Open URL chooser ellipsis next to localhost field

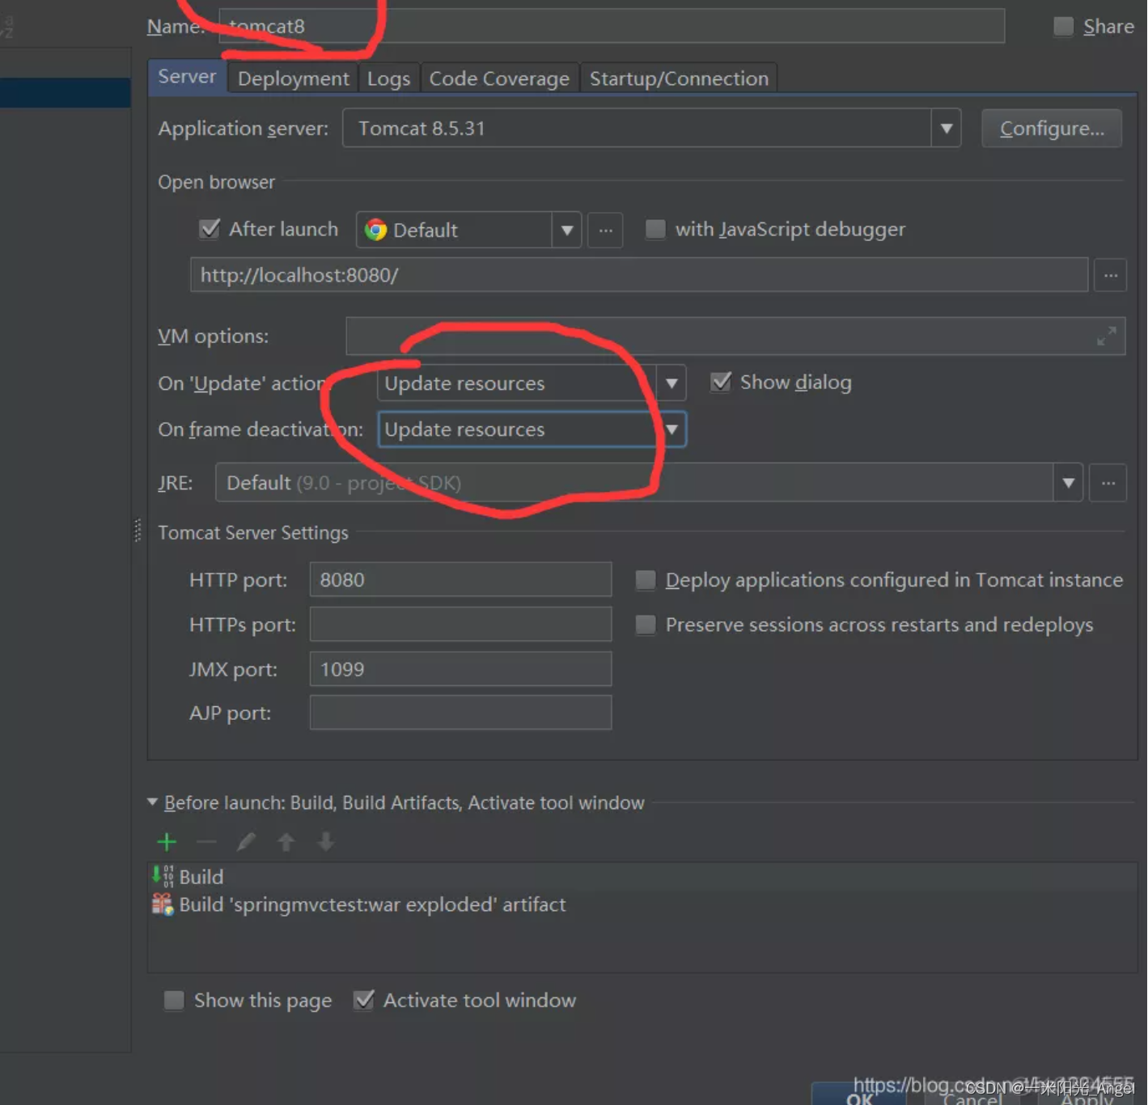pyautogui.click(x=1110, y=276)
